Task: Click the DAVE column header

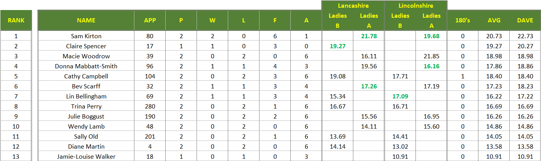Action: coord(525,20)
